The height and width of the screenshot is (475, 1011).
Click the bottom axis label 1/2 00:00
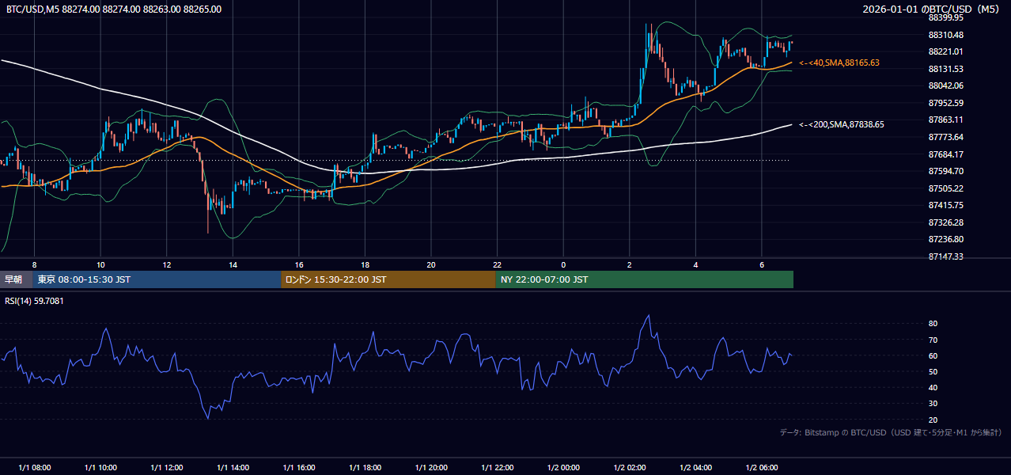[563, 467]
